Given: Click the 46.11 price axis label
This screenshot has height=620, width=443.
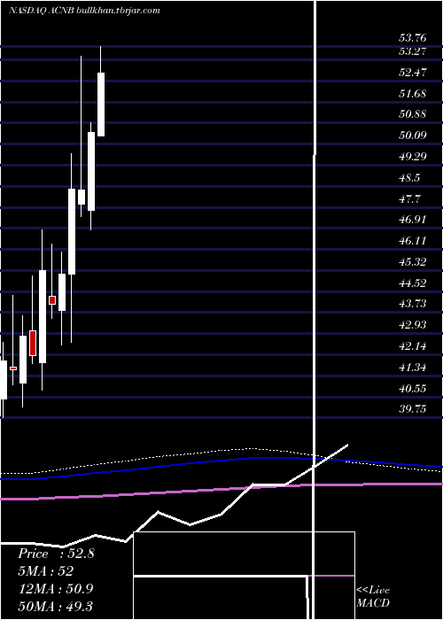Looking at the screenshot, I should pos(413,241).
